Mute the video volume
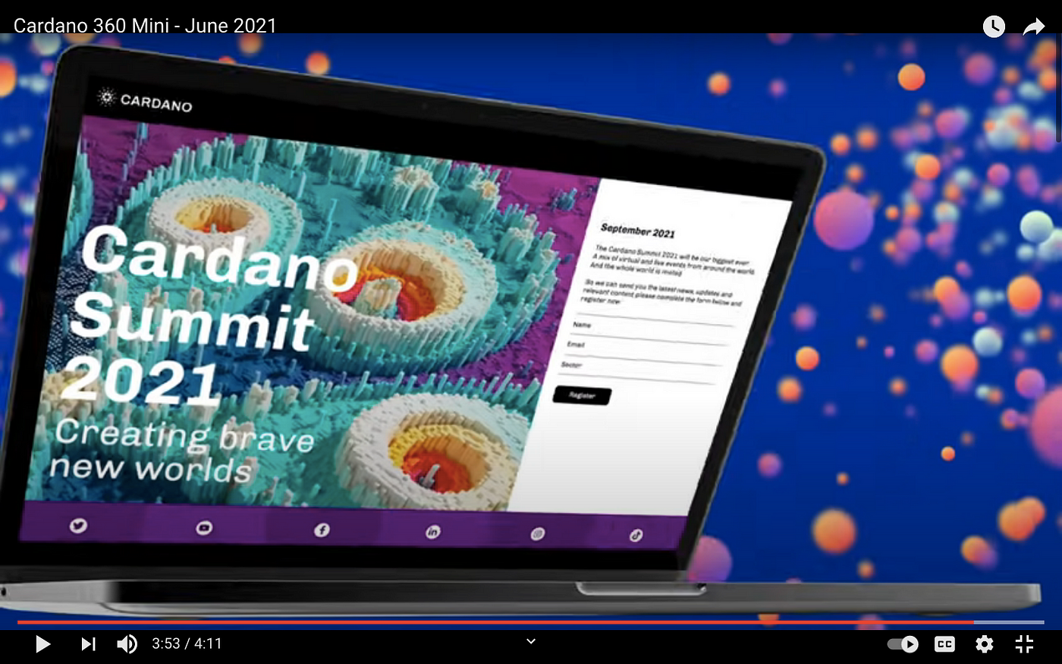The image size is (1062, 664). [x=127, y=644]
